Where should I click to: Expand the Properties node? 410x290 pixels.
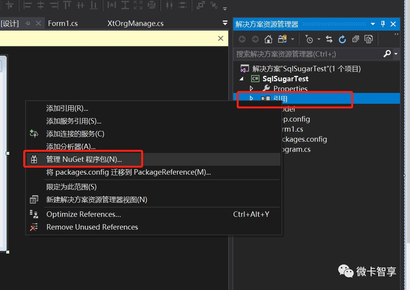[x=251, y=88]
